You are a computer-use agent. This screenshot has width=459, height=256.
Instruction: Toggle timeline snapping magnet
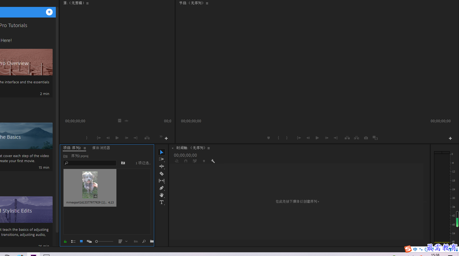[186, 161]
